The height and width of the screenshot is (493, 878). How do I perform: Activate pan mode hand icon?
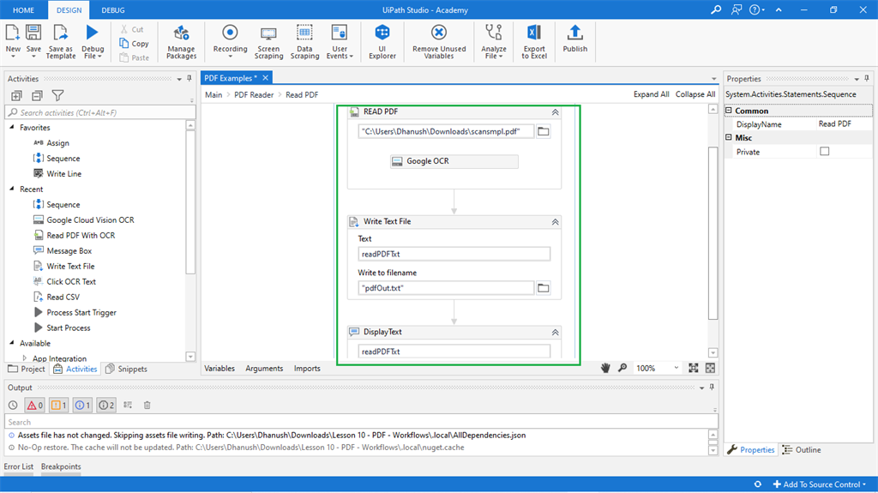coord(605,368)
